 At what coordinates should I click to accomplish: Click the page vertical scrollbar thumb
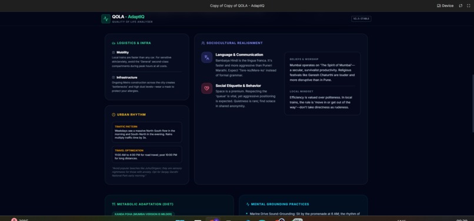click(473, 103)
